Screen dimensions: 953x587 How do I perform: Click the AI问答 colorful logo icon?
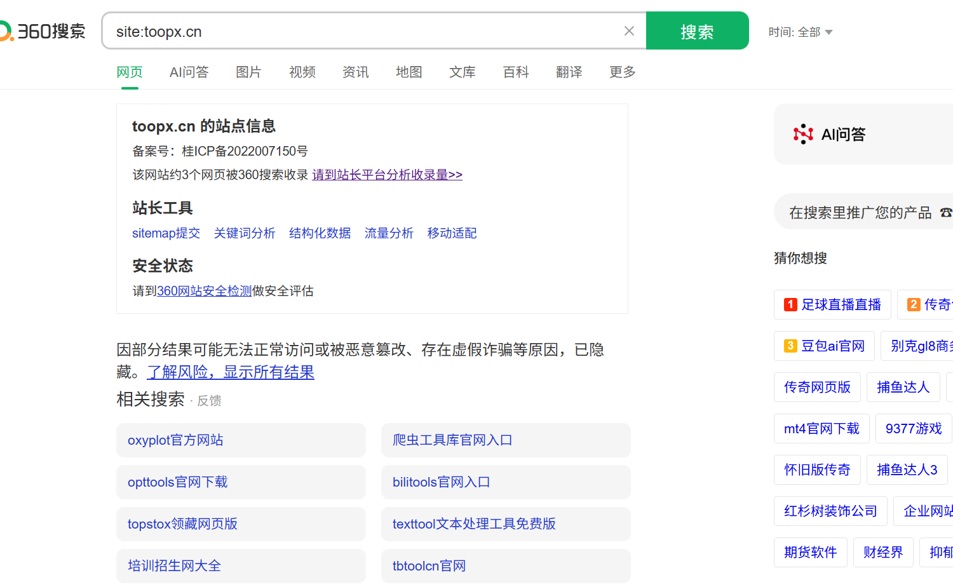803,134
